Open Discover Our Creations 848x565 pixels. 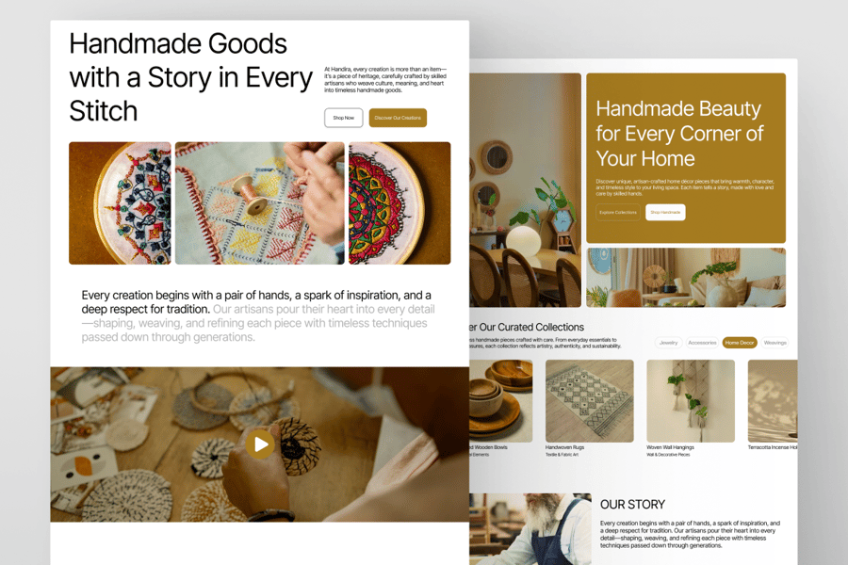[x=398, y=118]
